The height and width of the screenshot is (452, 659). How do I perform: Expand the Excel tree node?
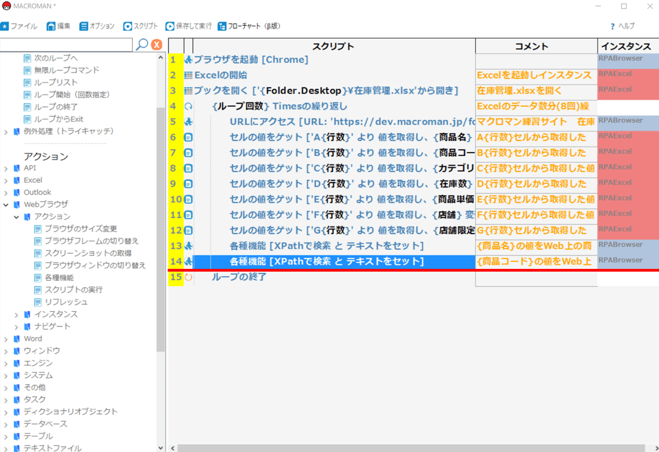click(5, 180)
